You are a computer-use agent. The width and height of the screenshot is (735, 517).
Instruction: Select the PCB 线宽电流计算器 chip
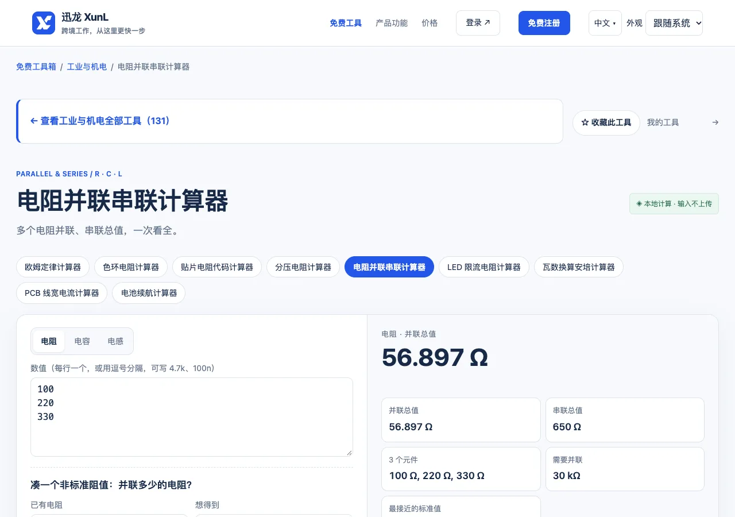point(62,293)
